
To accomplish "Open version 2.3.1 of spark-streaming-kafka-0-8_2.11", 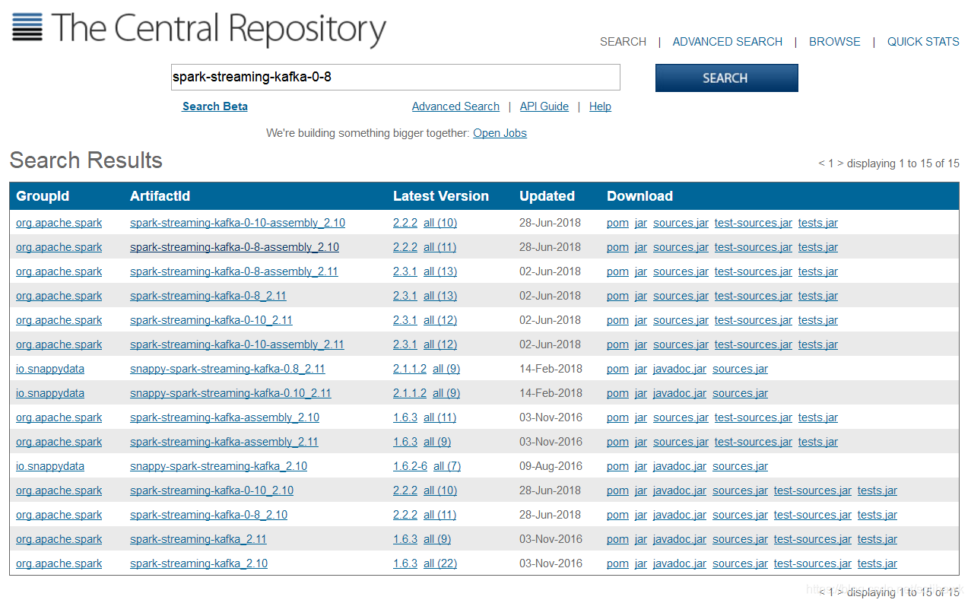I will [405, 296].
